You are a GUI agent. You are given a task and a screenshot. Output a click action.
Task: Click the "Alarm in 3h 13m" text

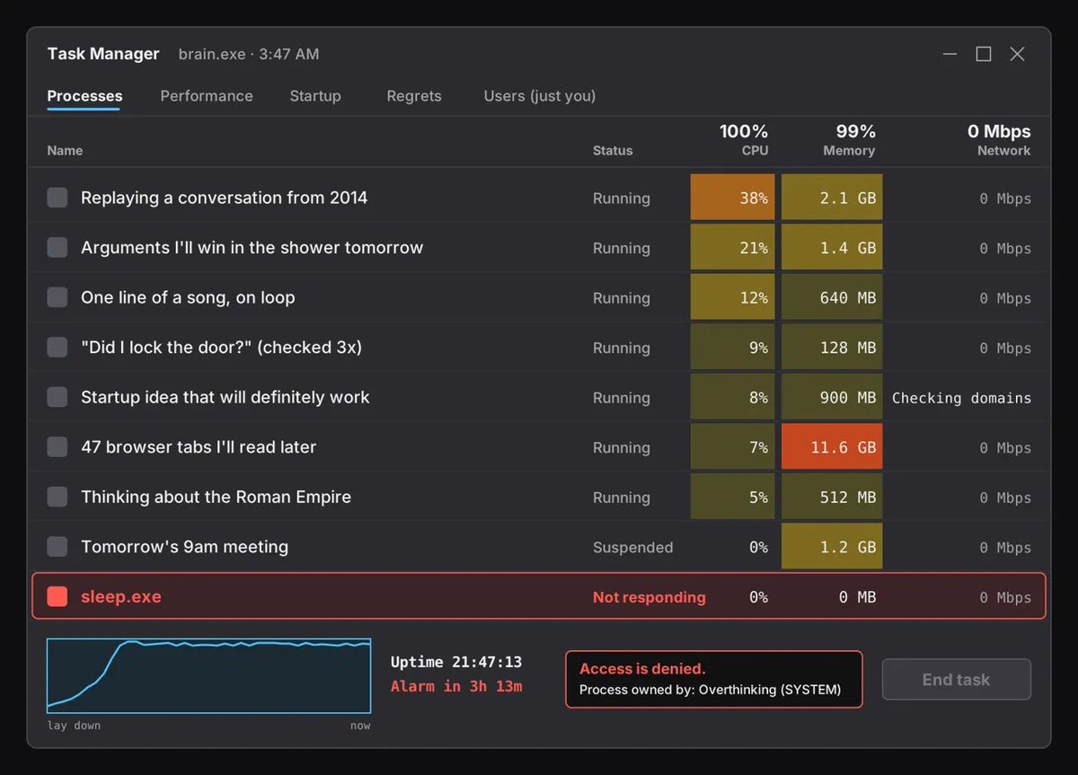point(456,686)
